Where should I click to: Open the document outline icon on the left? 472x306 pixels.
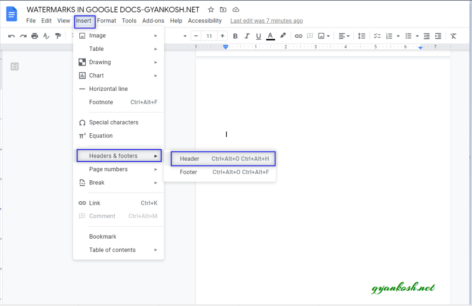tap(14, 66)
